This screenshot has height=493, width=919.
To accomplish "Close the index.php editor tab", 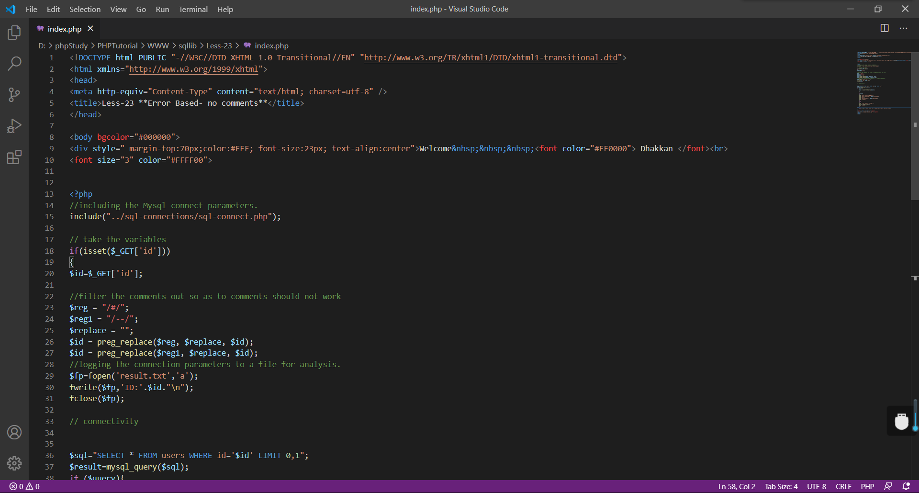I will pyautogui.click(x=90, y=29).
